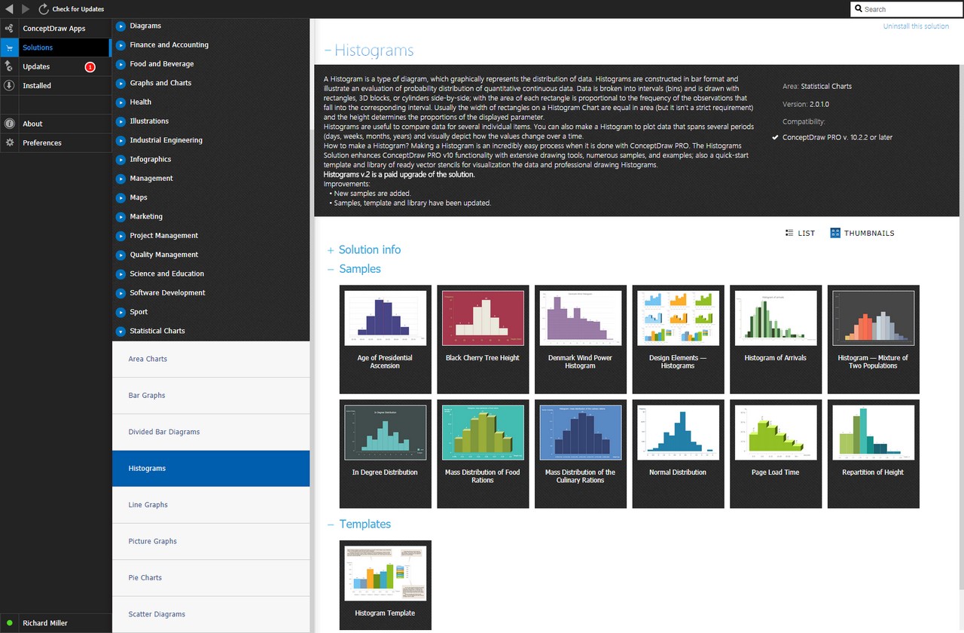Open the Management category

(x=151, y=179)
